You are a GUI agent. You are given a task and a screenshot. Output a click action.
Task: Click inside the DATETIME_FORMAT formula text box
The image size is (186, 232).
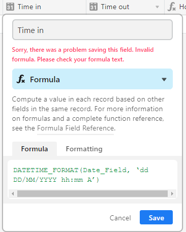point(92,175)
